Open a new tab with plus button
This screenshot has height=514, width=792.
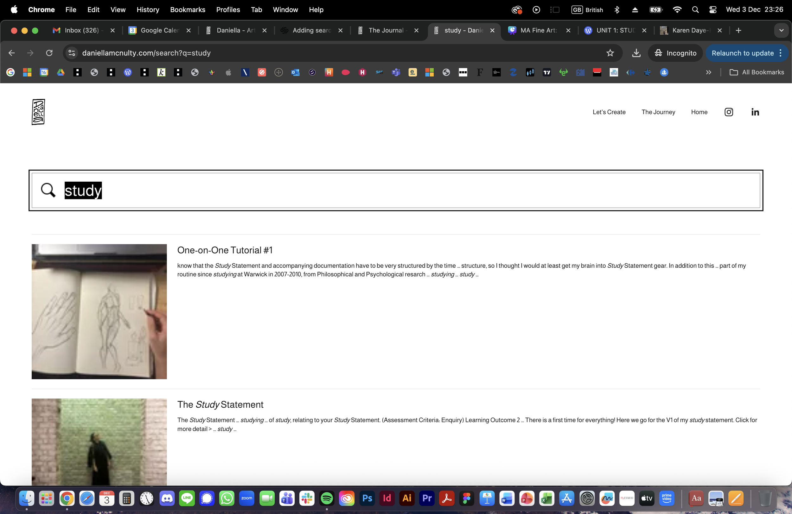click(738, 30)
